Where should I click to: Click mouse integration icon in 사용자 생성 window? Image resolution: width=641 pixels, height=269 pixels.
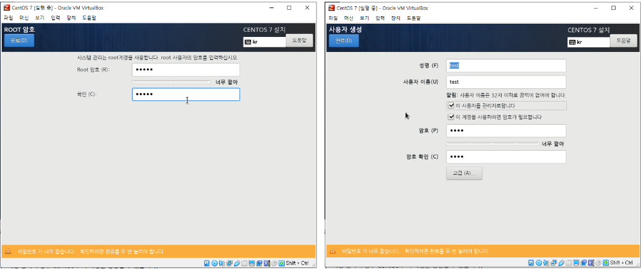[599, 263]
